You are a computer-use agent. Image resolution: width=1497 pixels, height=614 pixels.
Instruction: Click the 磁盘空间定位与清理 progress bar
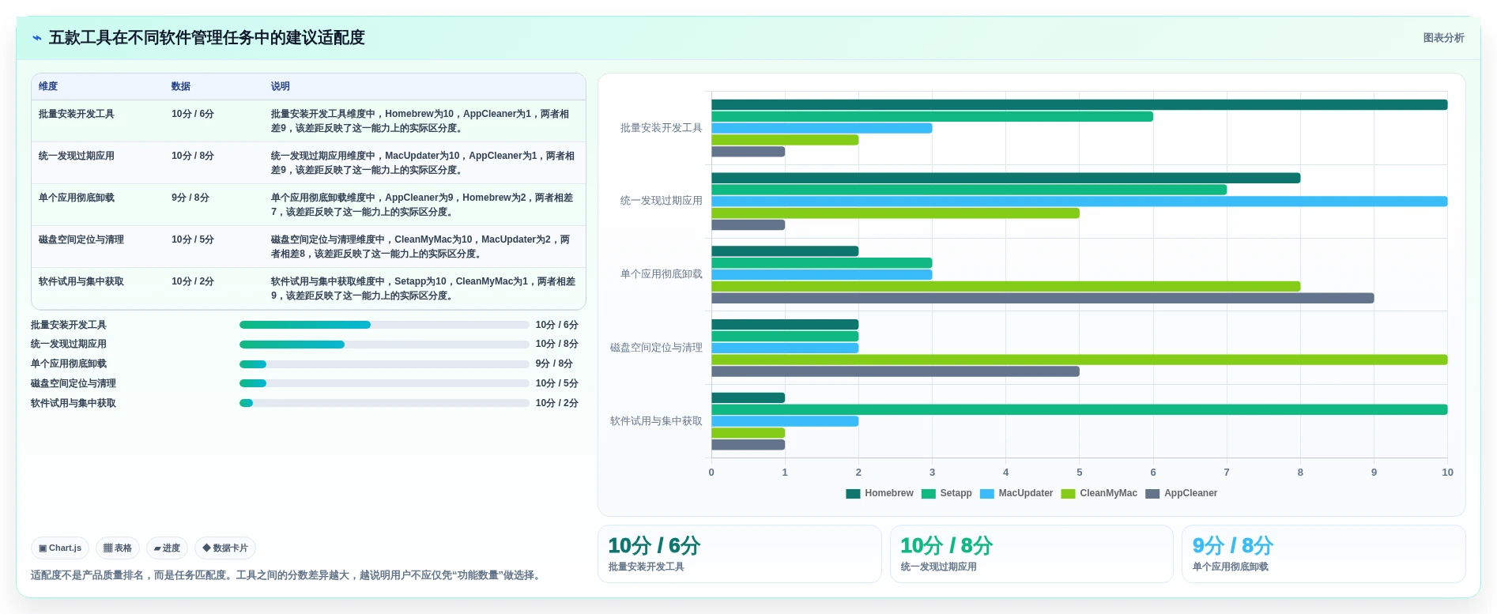point(384,383)
